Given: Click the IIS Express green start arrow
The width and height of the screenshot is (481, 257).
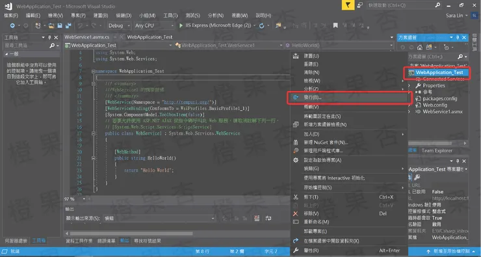Looking at the screenshot, I should pos(181,26).
